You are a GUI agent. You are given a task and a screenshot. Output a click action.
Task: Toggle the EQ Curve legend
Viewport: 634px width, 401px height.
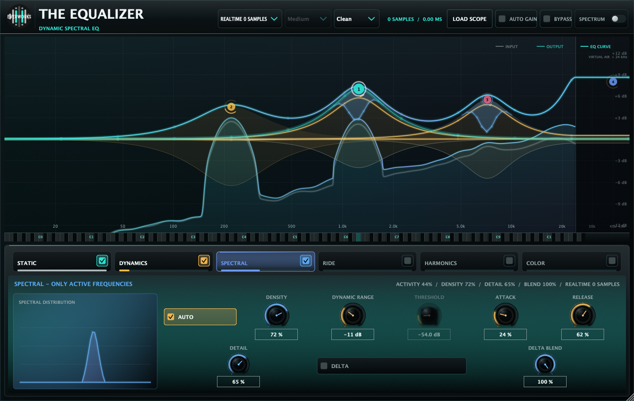[596, 46]
